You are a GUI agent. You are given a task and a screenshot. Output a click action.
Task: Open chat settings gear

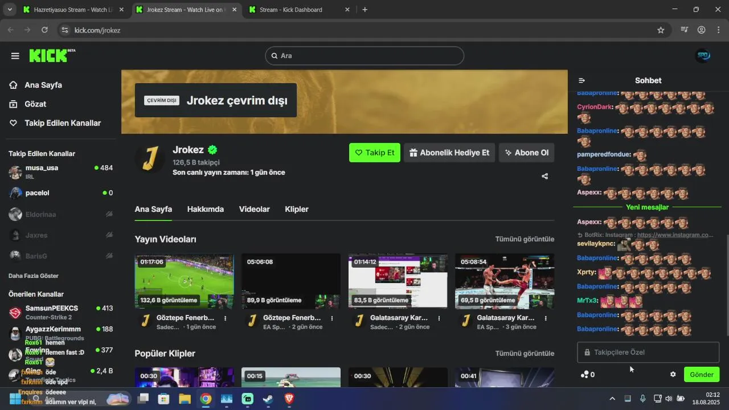pyautogui.click(x=673, y=375)
